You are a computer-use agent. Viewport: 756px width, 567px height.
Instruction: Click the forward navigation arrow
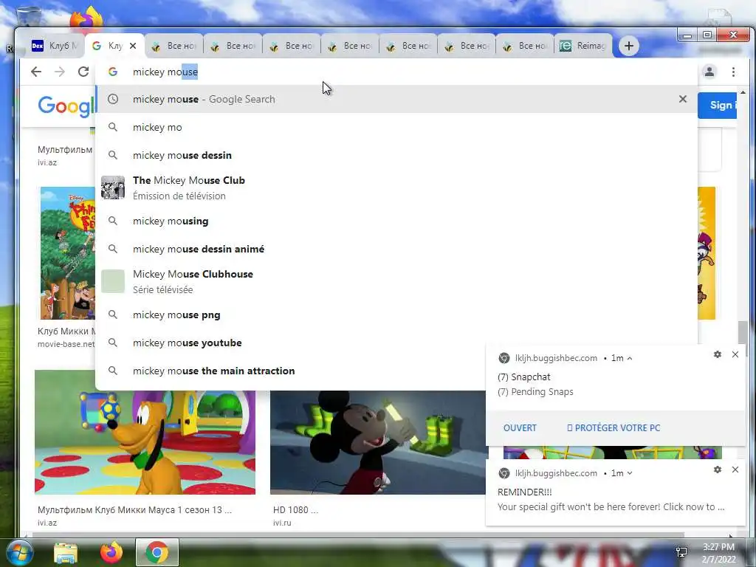(x=60, y=72)
